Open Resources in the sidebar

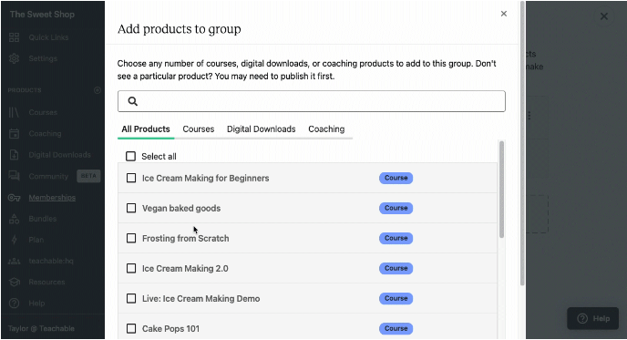click(46, 282)
